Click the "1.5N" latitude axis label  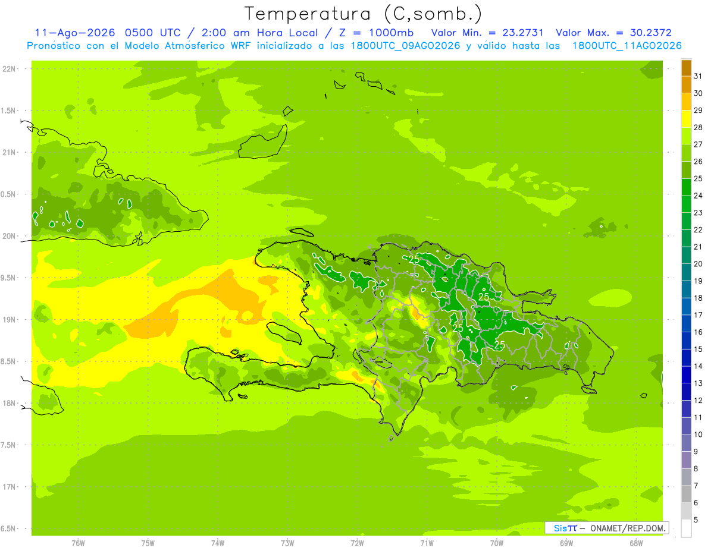tap(8, 111)
